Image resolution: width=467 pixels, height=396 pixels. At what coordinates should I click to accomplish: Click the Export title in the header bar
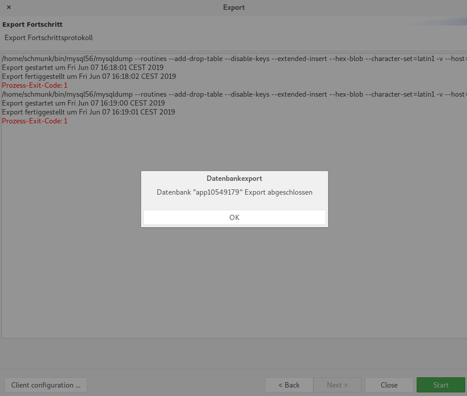233,8
